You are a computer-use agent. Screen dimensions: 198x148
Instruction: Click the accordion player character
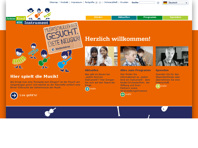coord(19,58)
